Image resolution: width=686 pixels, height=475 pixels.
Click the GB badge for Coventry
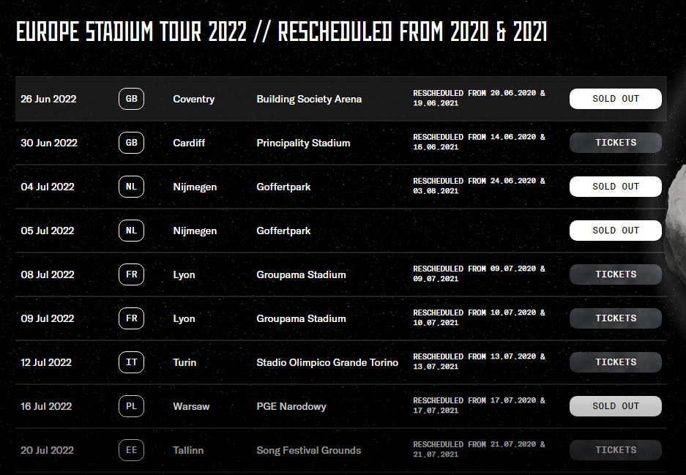point(131,99)
